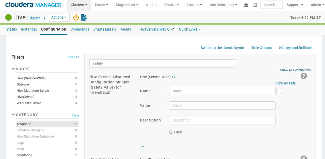The width and height of the screenshot is (325, 159).
Task: Click the help icon beside hive-site.xml snippet
Action: click(304, 76)
